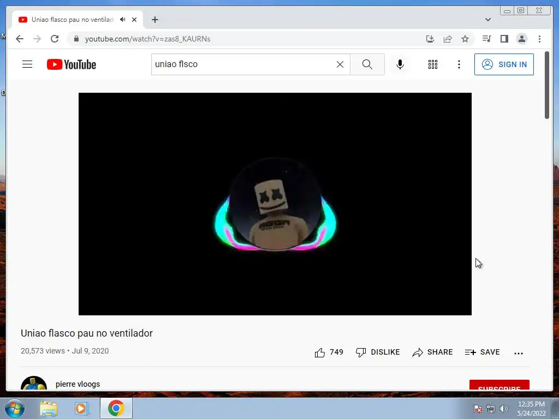Open the YouTube apps grid
This screenshot has height=419, width=559.
click(x=433, y=64)
